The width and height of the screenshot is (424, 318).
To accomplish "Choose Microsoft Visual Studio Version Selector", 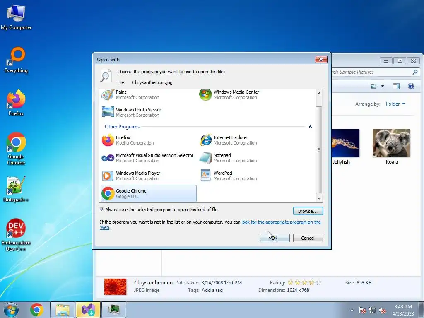I will point(148,158).
